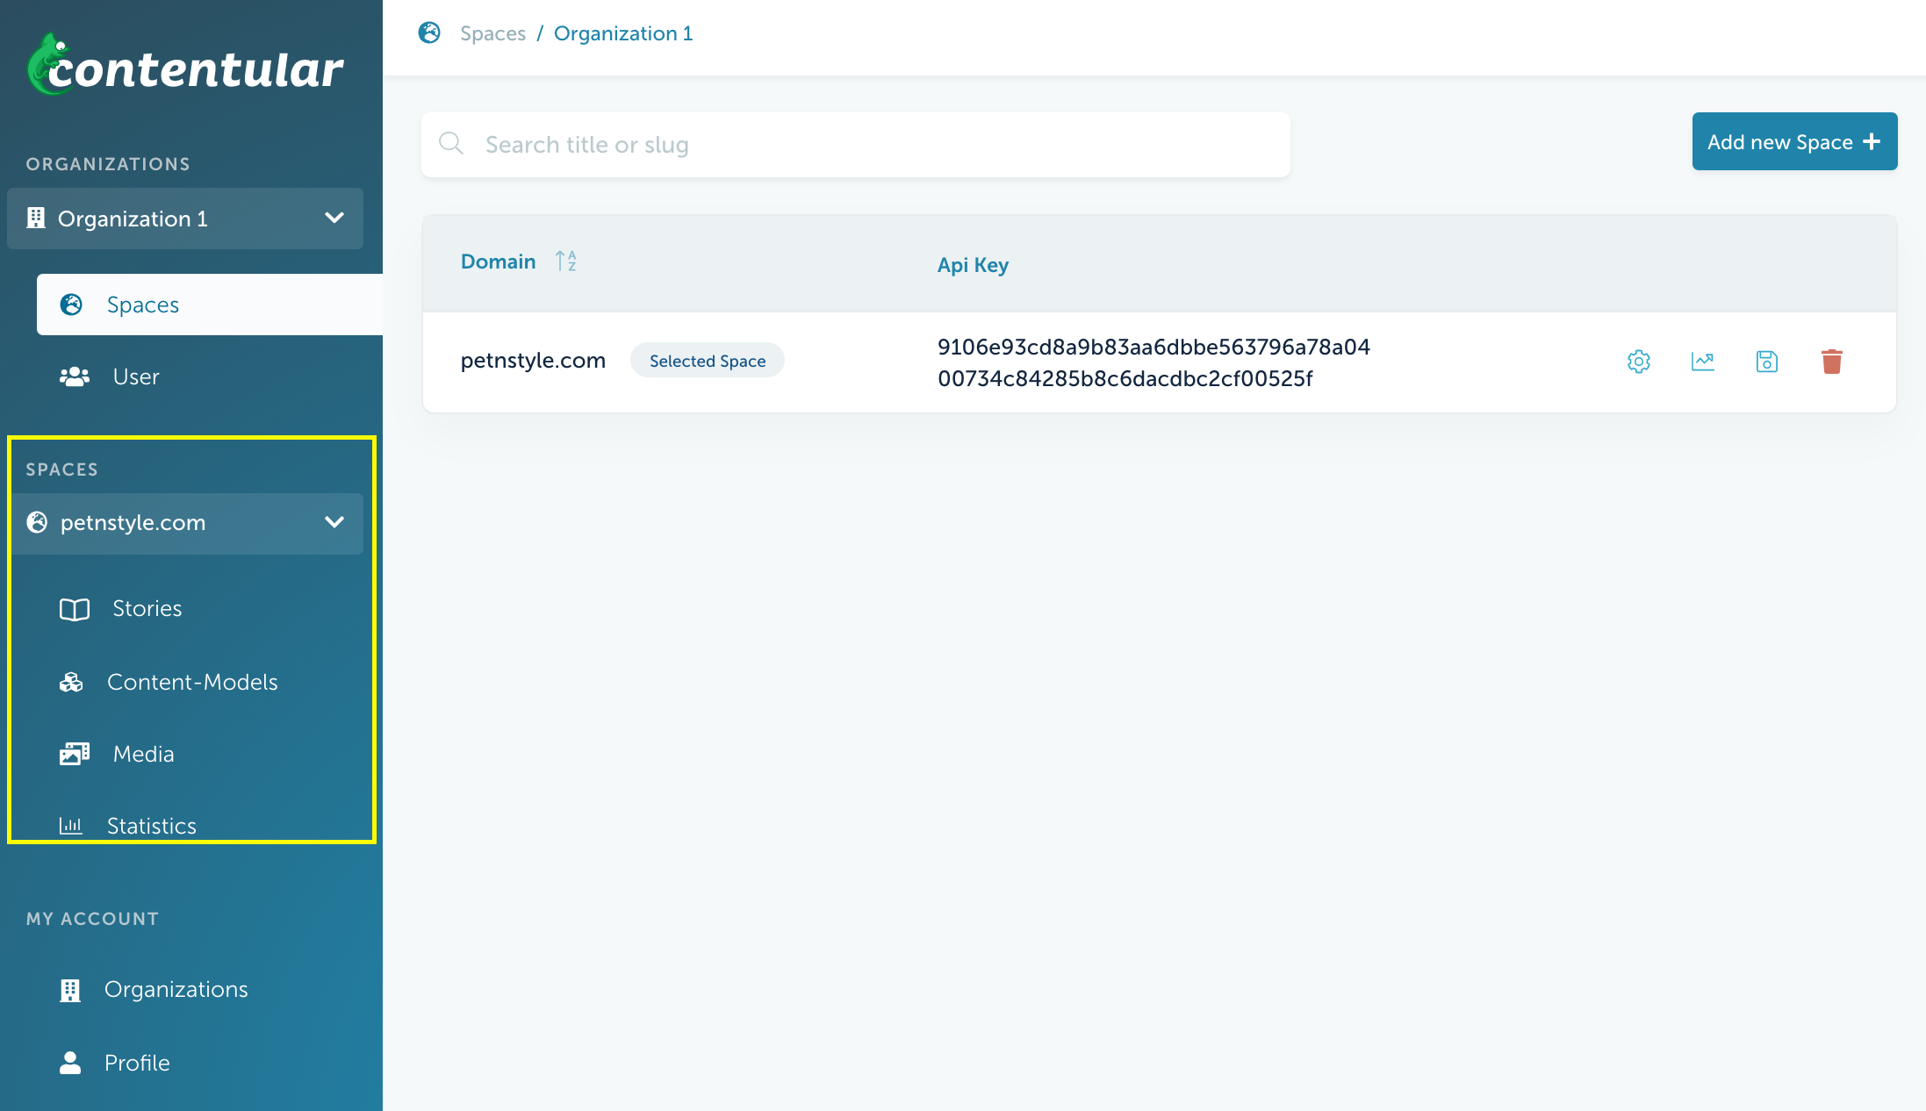Click the save icon in petnstyle.com row
The height and width of the screenshot is (1111, 1926).
click(1766, 362)
